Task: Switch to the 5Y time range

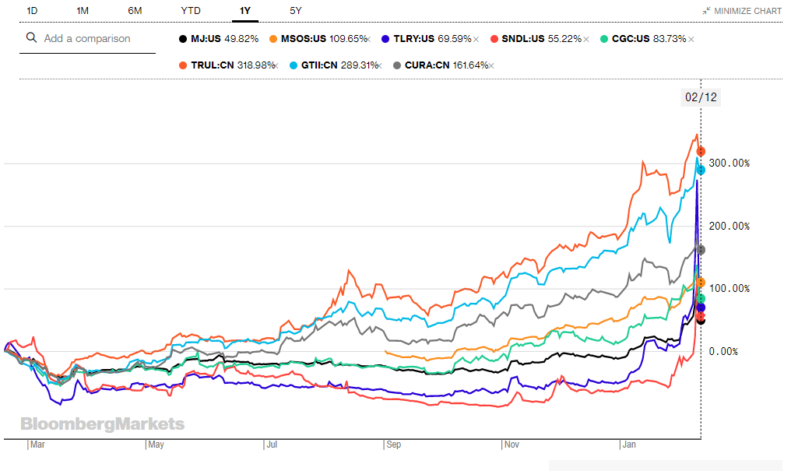Action: pyautogui.click(x=296, y=11)
